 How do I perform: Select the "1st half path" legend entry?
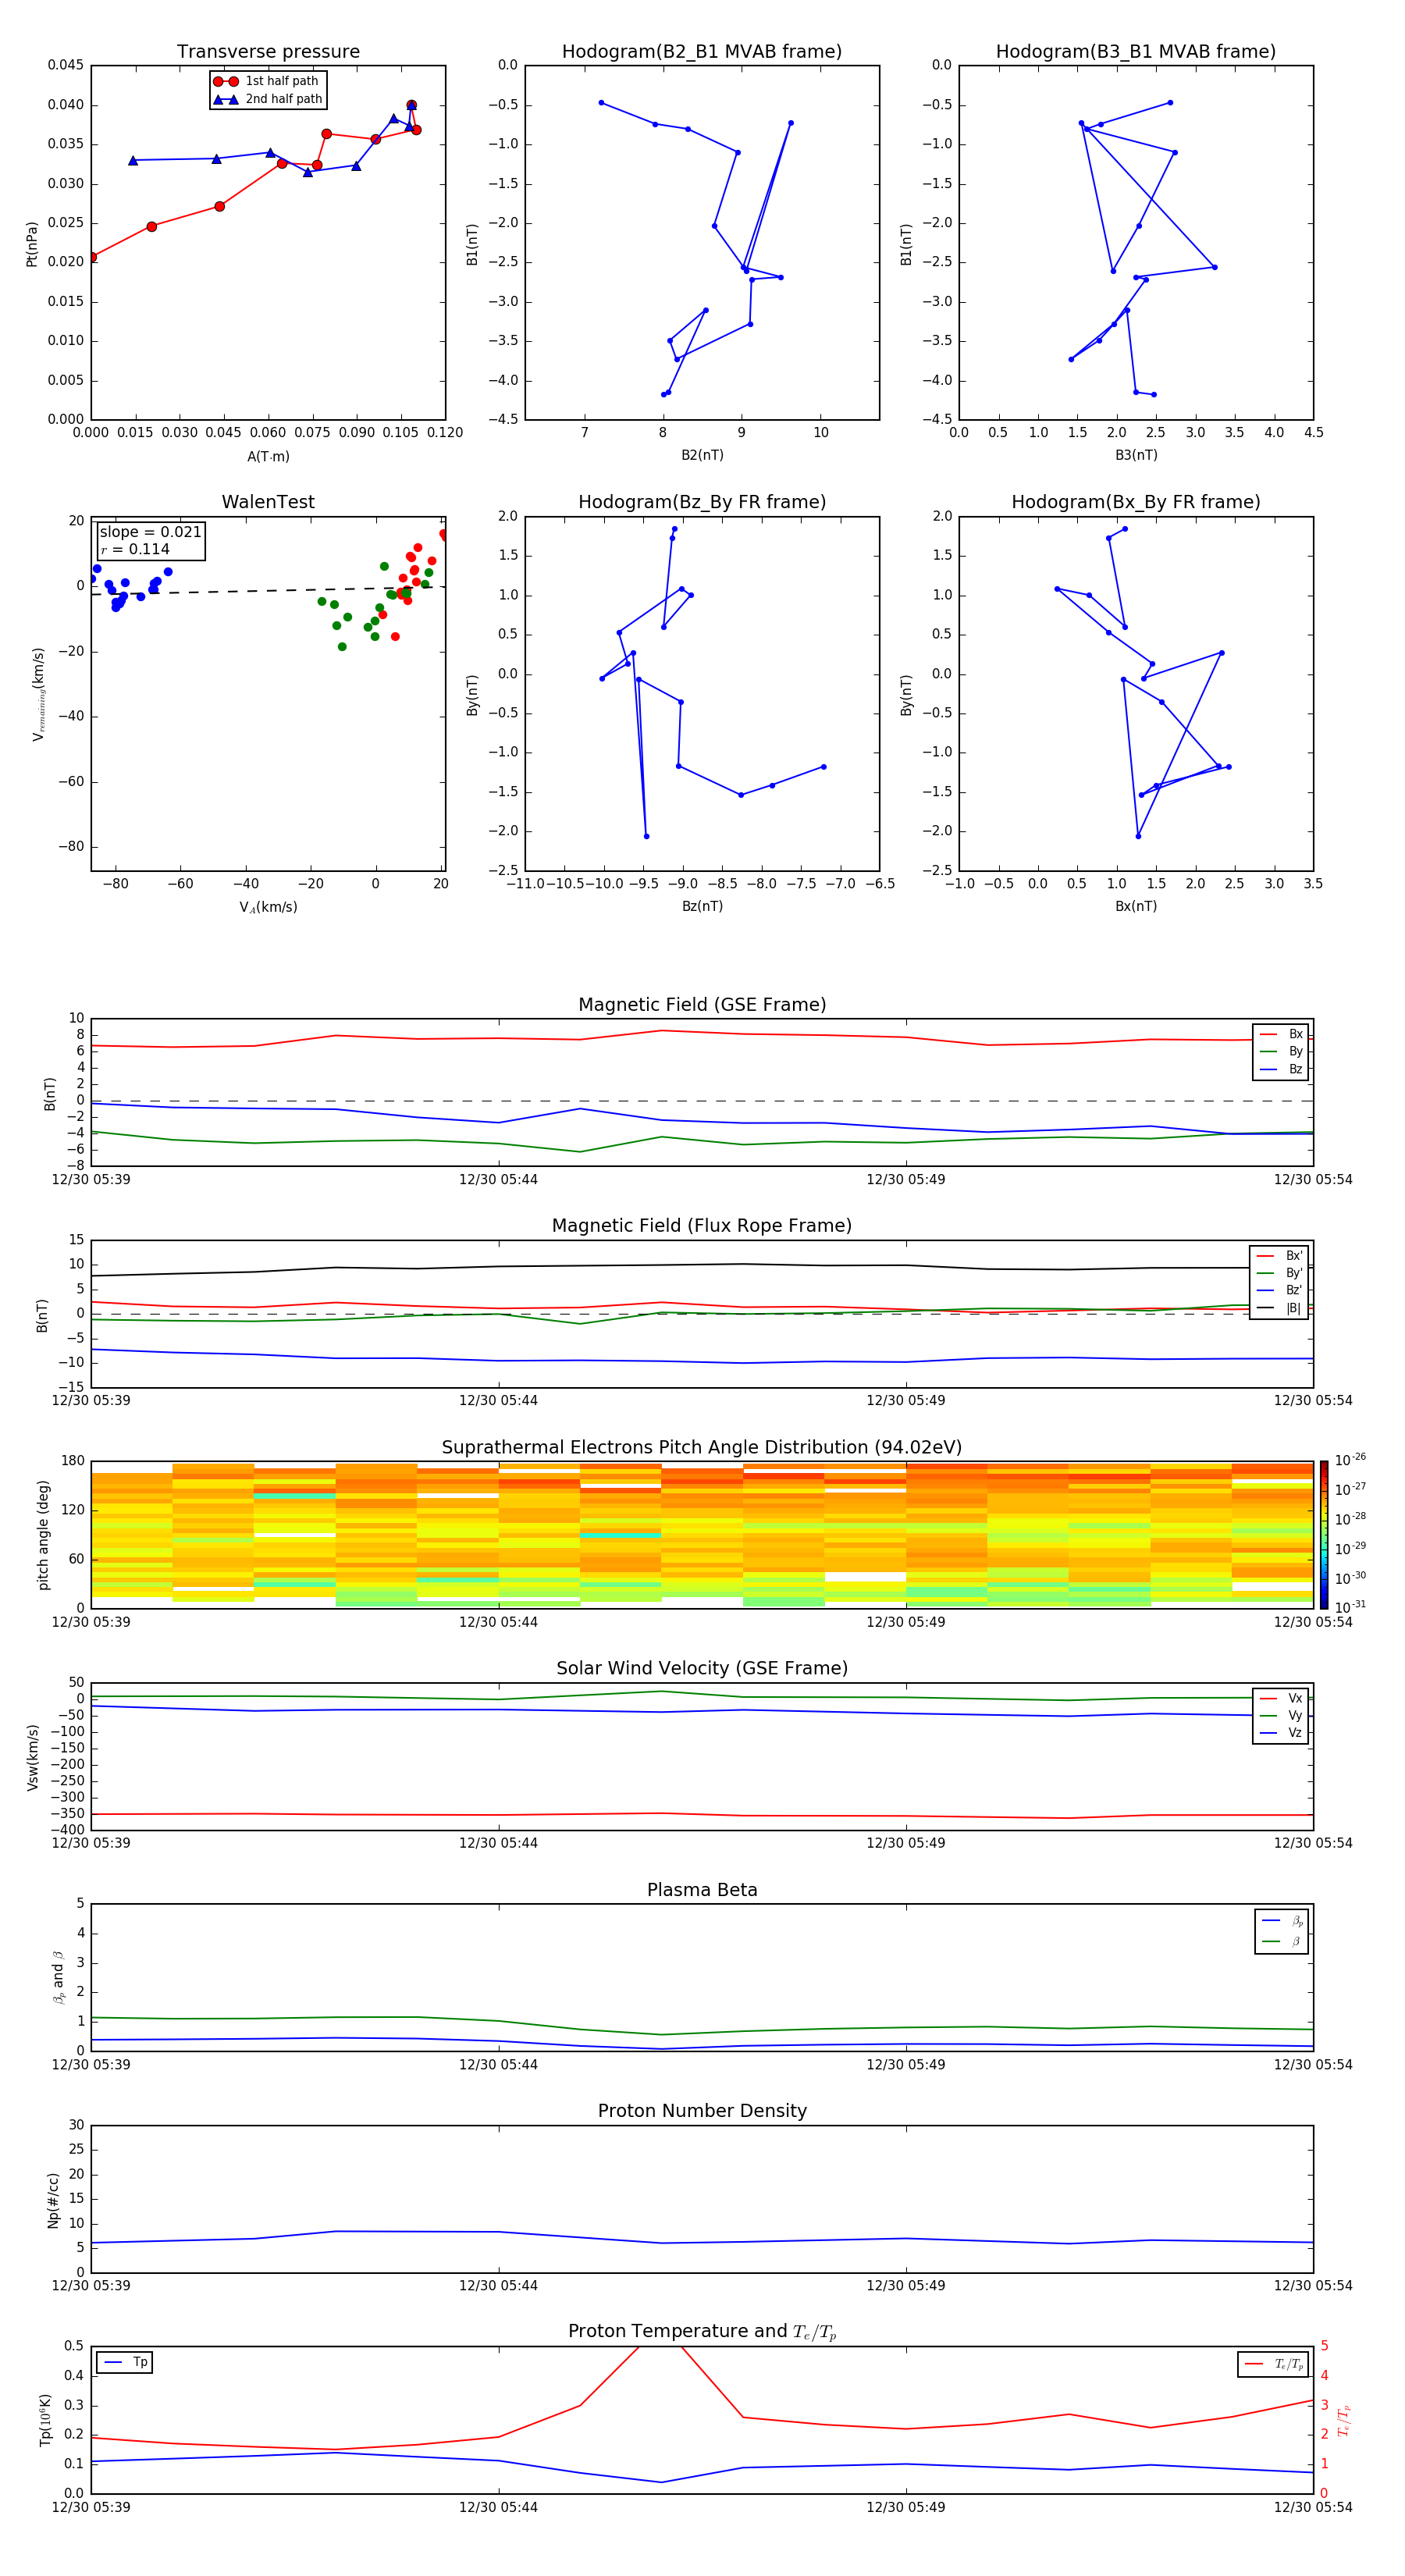pos(267,81)
